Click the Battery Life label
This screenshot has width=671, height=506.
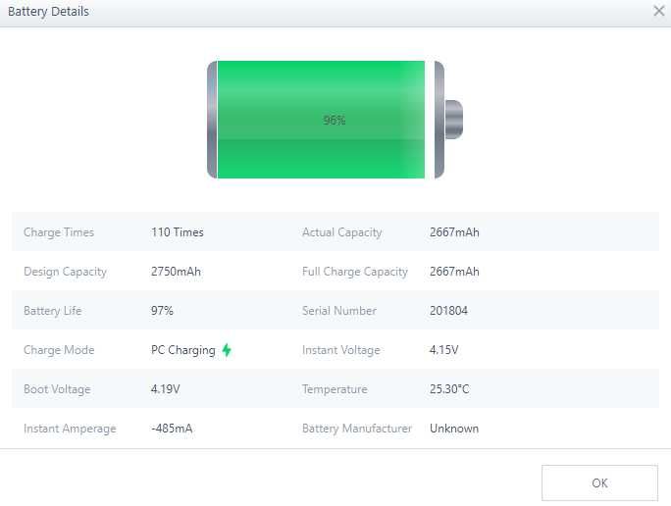tap(53, 311)
